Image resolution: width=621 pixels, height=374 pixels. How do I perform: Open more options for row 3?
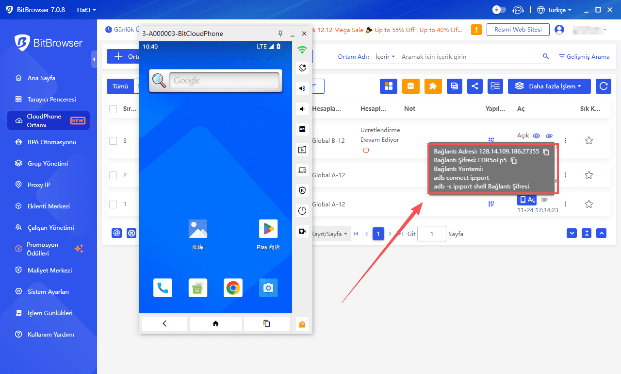565,141
